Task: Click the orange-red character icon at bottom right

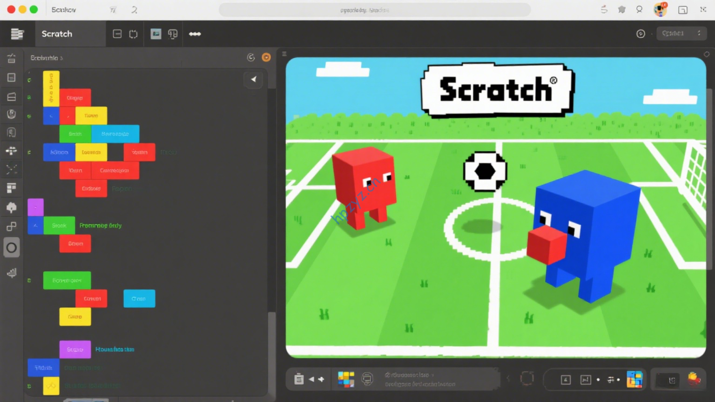Action: 694,379
